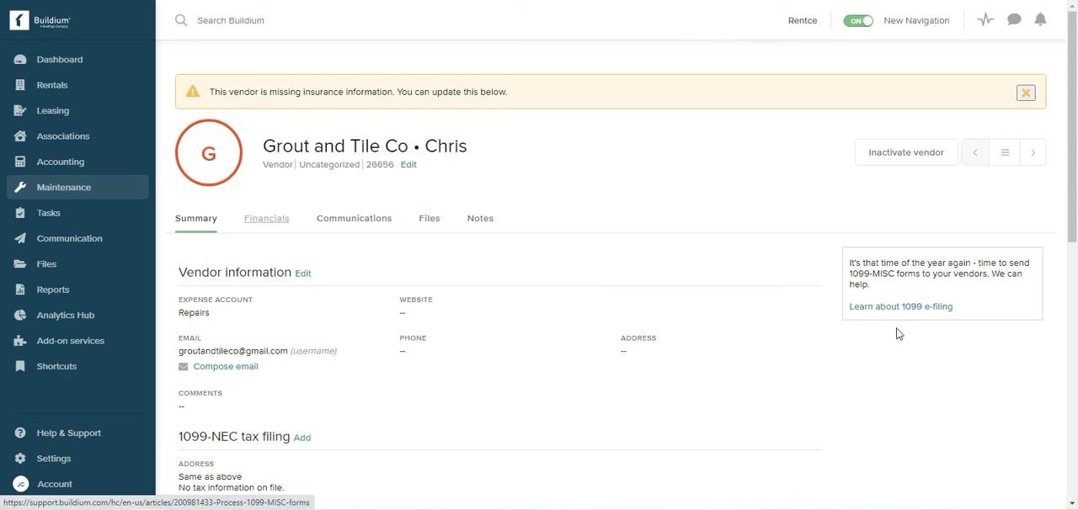
Task: Click Add beside 1099-NEC tax filing
Action: pyautogui.click(x=302, y=438)
